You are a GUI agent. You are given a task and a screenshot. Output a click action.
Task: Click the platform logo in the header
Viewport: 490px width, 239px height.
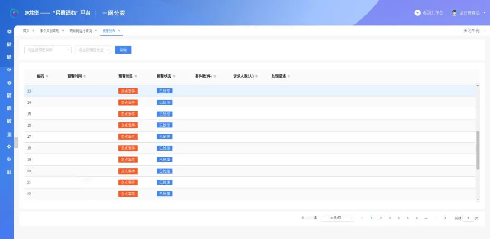(x=14, y=13)
